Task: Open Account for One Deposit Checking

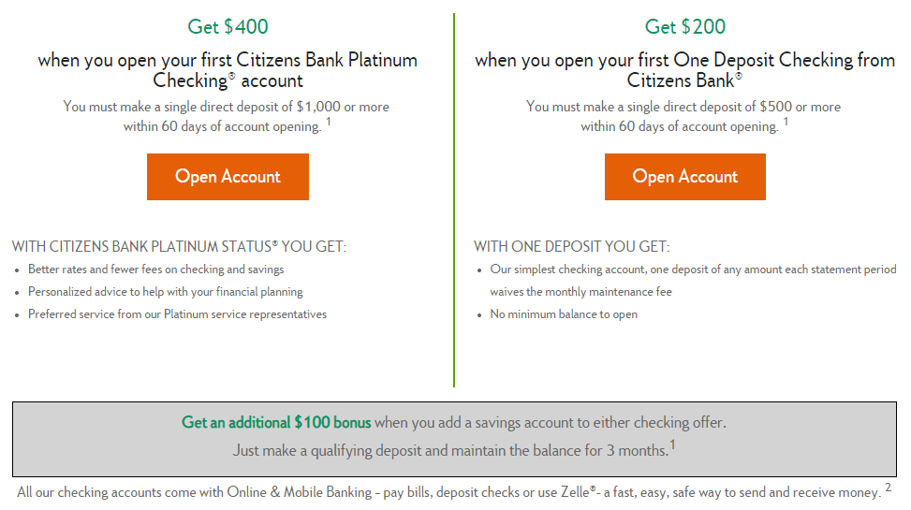Action: 685,177
